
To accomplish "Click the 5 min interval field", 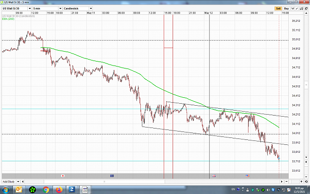I will (x=46, y=8).
